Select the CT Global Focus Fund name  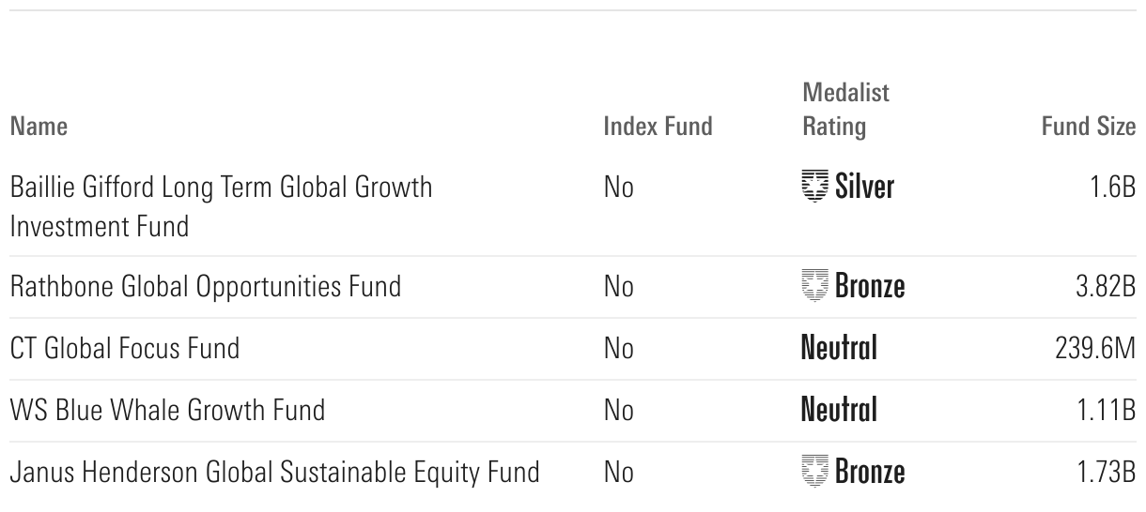(x=124, y=349)
